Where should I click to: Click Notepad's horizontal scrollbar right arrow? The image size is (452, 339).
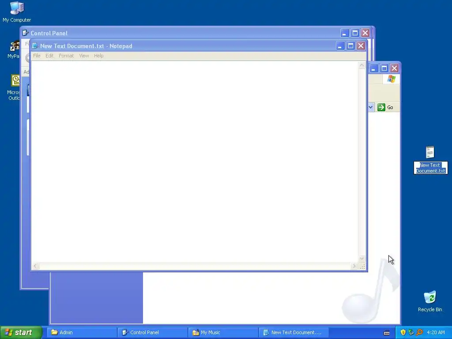pos(354,266)
